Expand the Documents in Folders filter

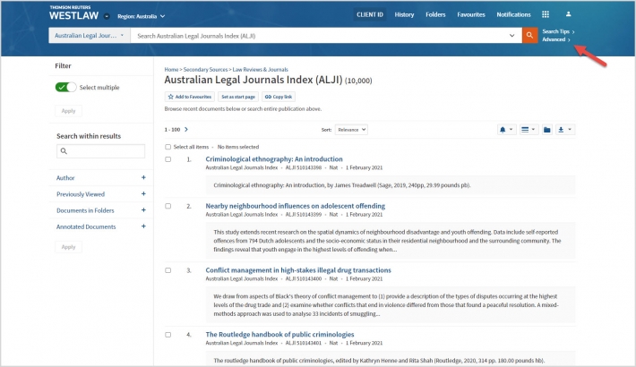coord(143,210)
